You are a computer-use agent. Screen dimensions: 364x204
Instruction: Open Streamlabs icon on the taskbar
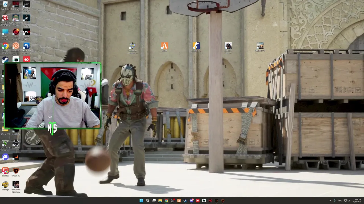204,201
